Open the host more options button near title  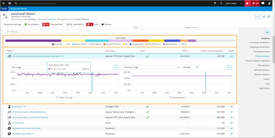pos(257,17)
